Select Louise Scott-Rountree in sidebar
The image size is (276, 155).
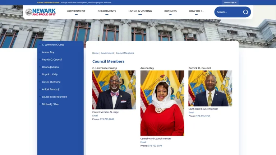tap(54, 97)
